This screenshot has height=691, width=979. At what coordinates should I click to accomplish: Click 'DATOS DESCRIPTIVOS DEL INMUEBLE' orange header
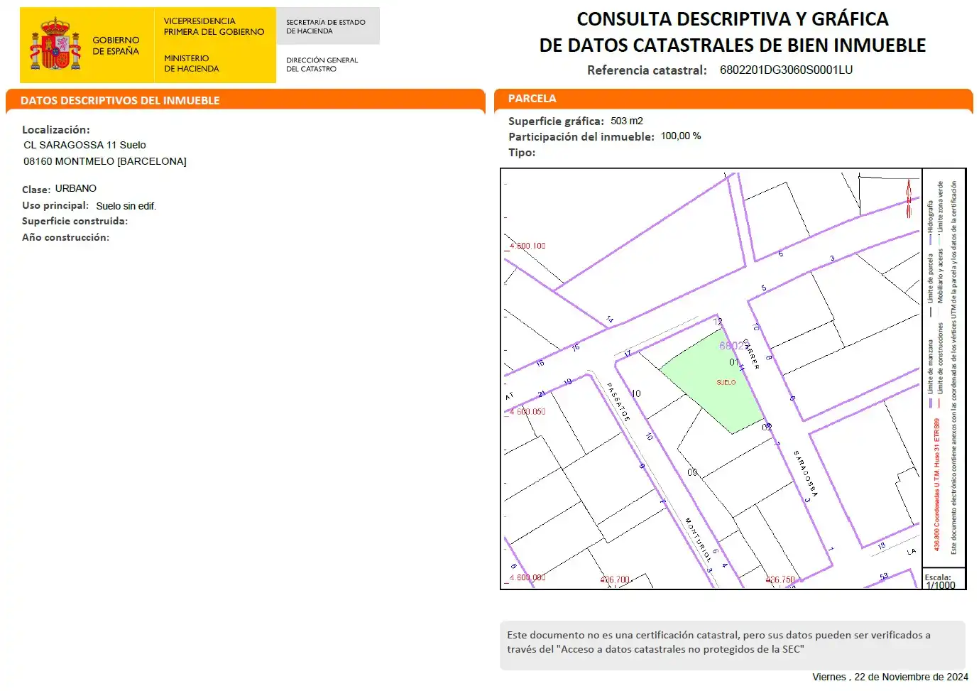120,100
